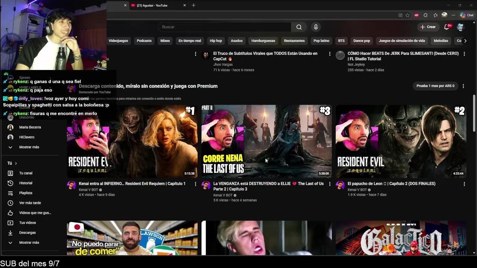Open Ver más tarde in sidebar

pos(30,203)
